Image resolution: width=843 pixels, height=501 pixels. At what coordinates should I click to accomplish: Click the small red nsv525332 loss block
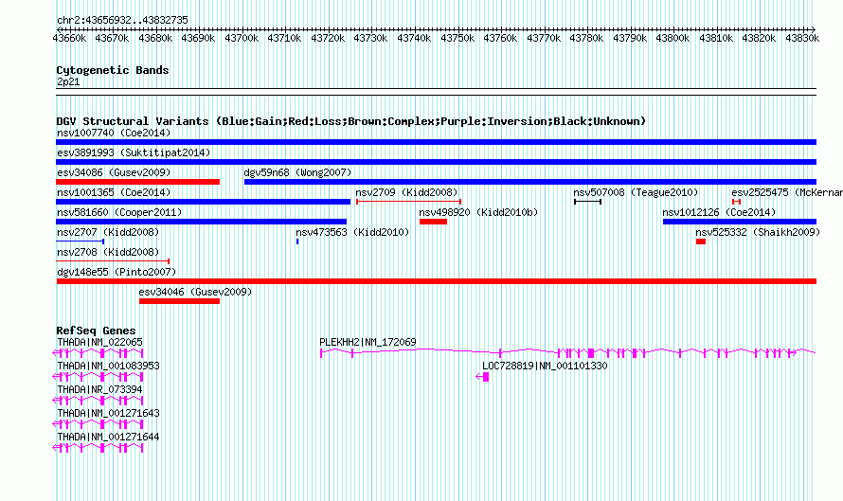(x=701, y=242)
